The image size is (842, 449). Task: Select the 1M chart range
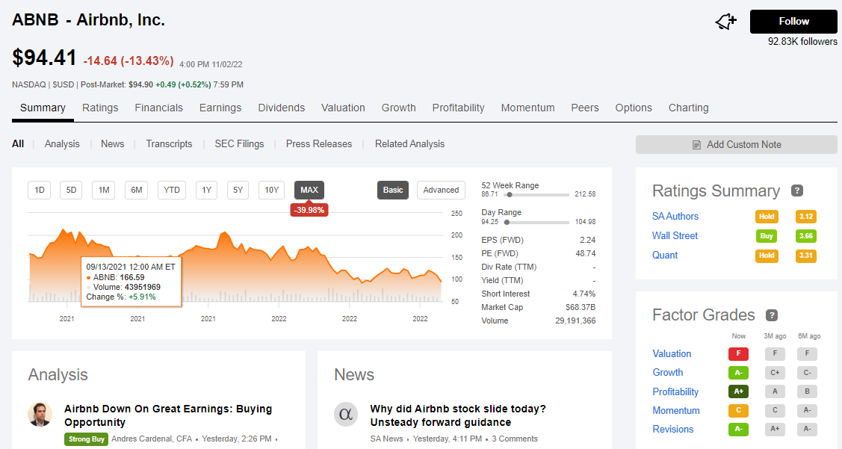[104, 190]
